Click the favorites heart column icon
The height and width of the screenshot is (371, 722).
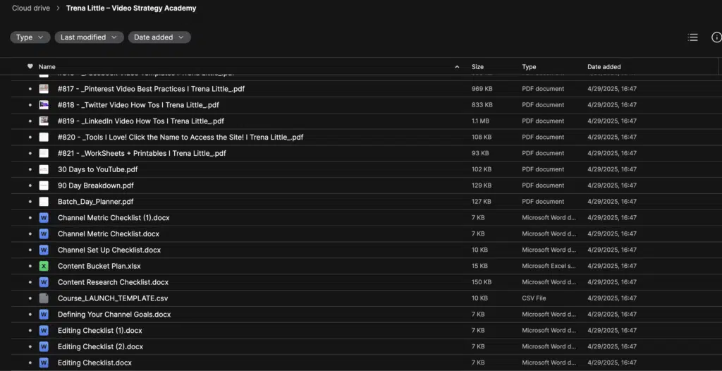(x=30, y=66)
